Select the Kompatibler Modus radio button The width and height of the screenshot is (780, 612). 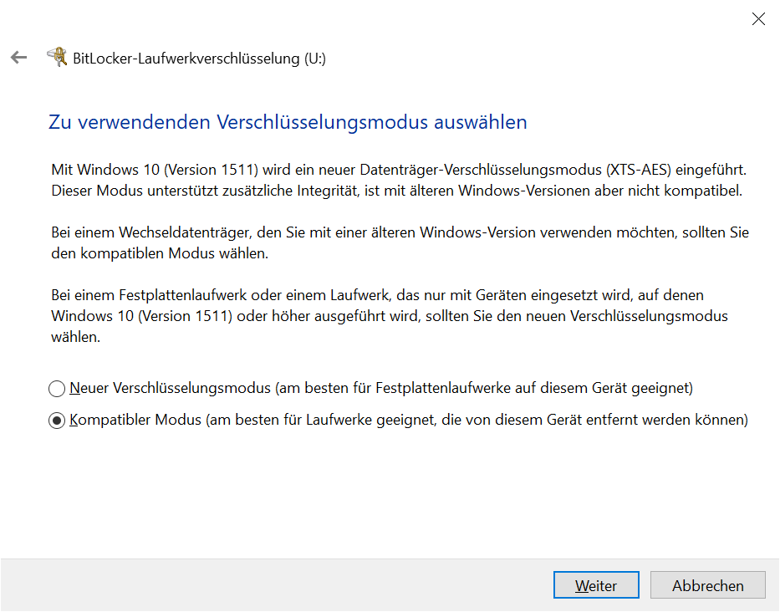[x=57, y=421]
